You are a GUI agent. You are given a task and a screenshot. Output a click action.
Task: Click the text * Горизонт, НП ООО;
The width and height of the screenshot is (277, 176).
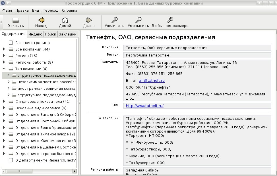(145, 136)
